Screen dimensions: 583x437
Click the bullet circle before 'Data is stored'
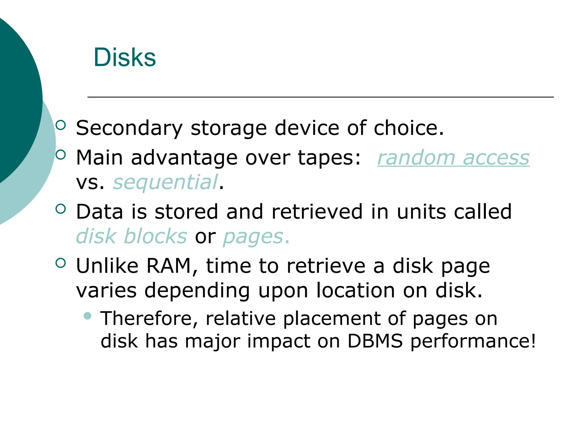point(61,209)
